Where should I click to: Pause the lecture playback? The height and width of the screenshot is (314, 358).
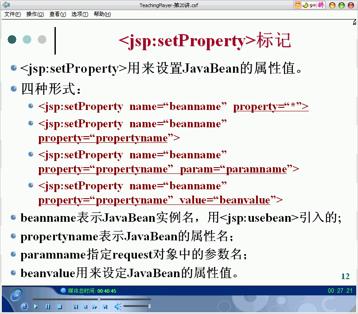(48, 307)
